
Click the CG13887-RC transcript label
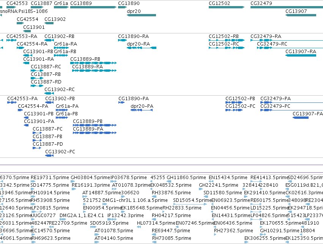tap(46, 67)
